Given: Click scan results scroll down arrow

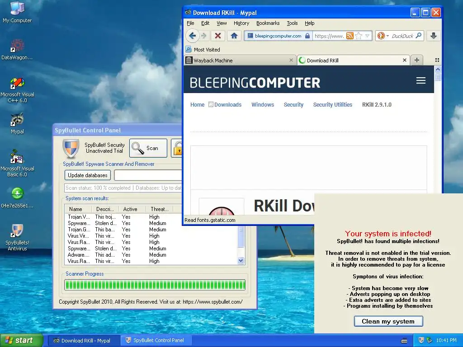Looking at the screenshot, I should click(241, 261).
